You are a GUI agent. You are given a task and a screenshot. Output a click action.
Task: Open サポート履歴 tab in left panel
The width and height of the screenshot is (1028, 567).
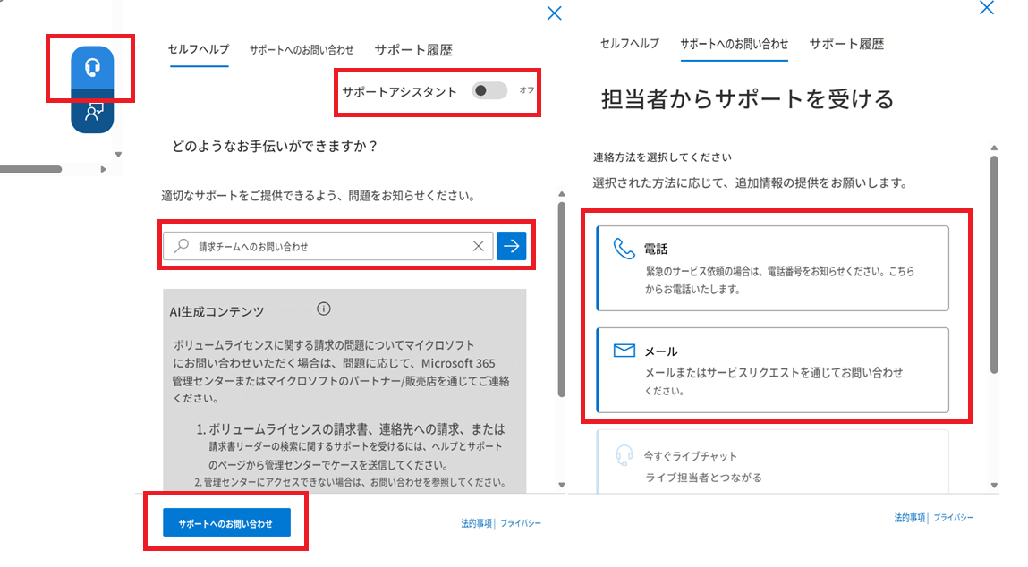click(413, 50)
